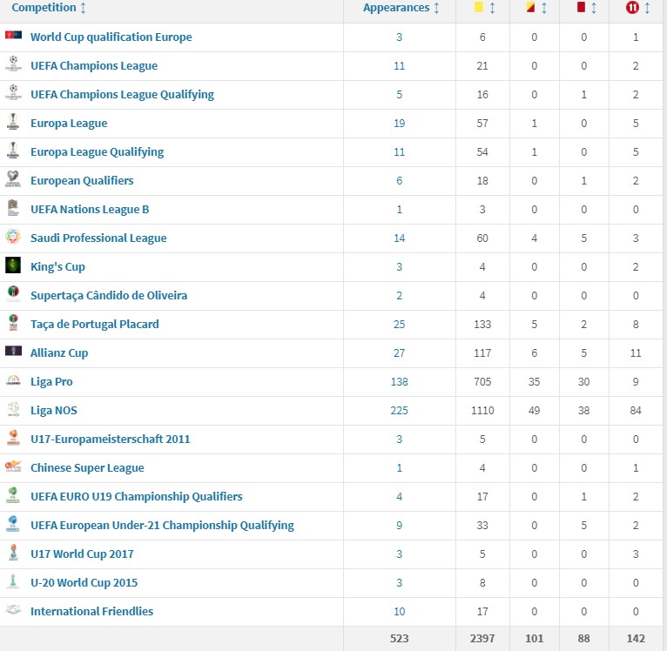Click the penalty 11 header icon
This screenshot has width=667, height=651.
632,7
